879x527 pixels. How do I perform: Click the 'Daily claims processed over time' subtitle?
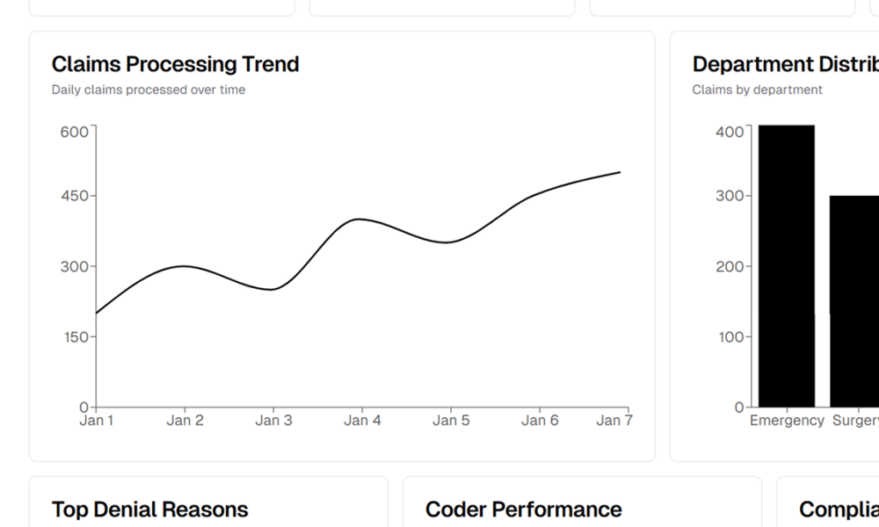[149, 90]
